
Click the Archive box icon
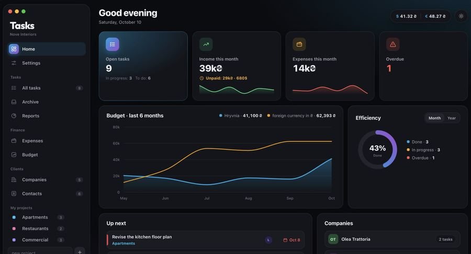pos(14,102)
